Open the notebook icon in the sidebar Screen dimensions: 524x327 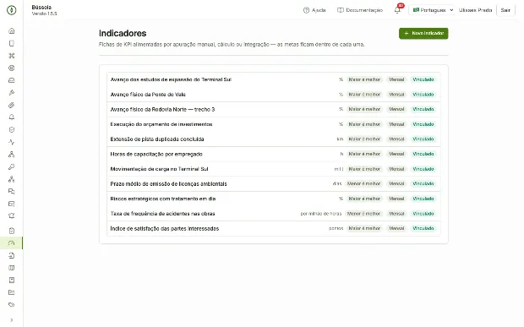[11, 280]
